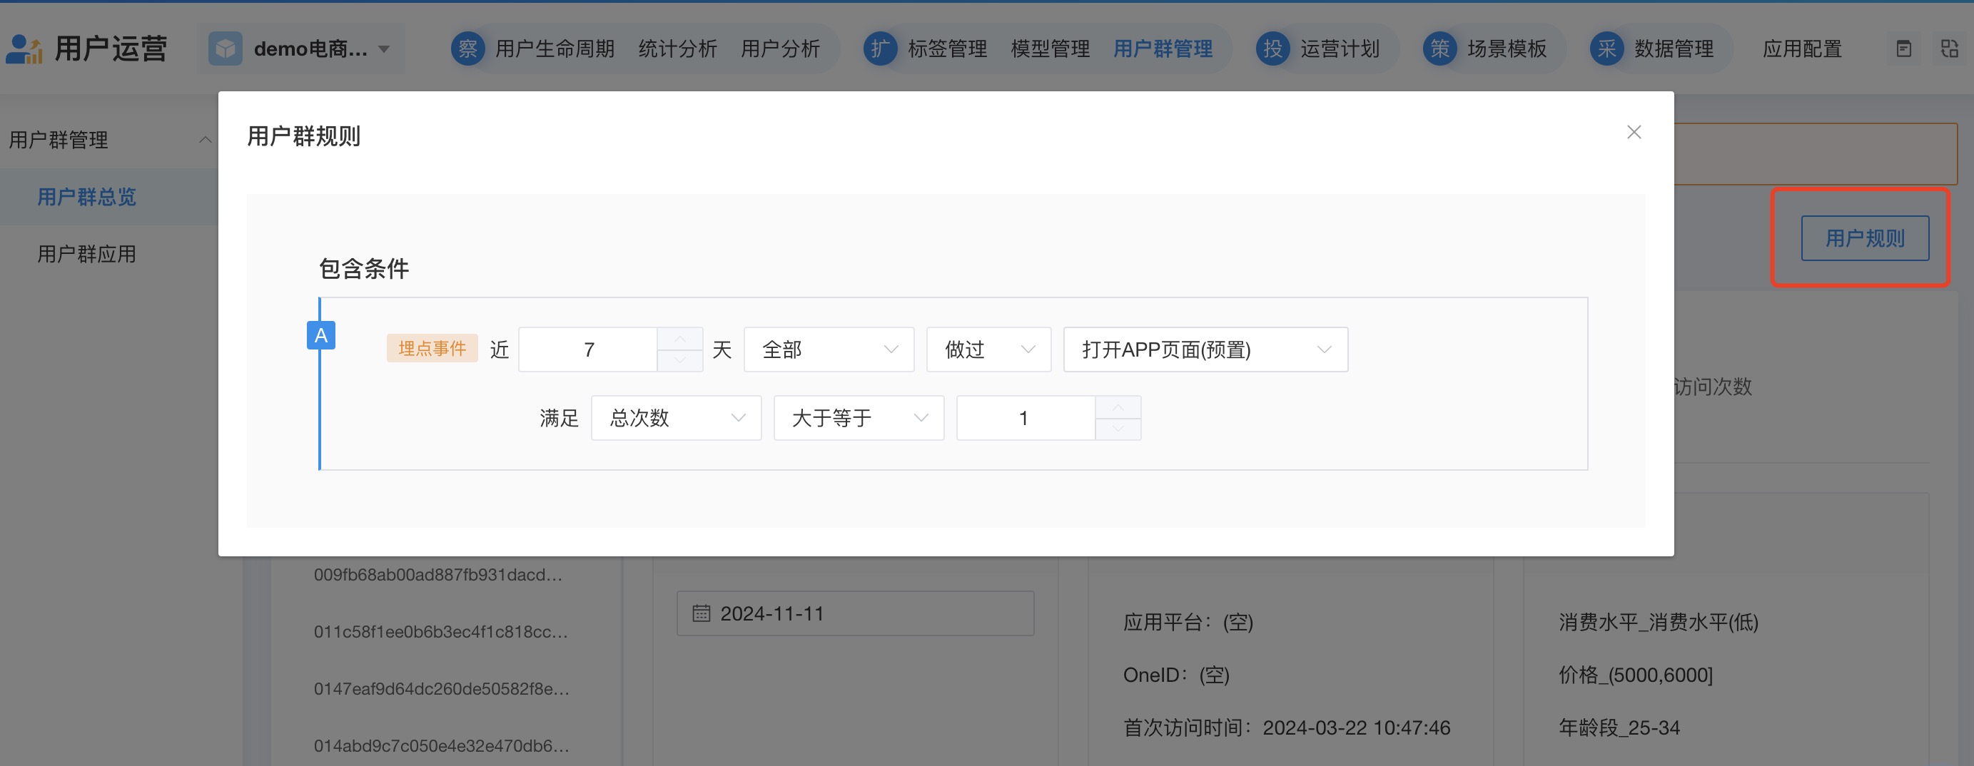Select user ID 011c58f1ee0b6b3ec4f1c818cc…
This screenshot has width=1974, height=766.
440,632
